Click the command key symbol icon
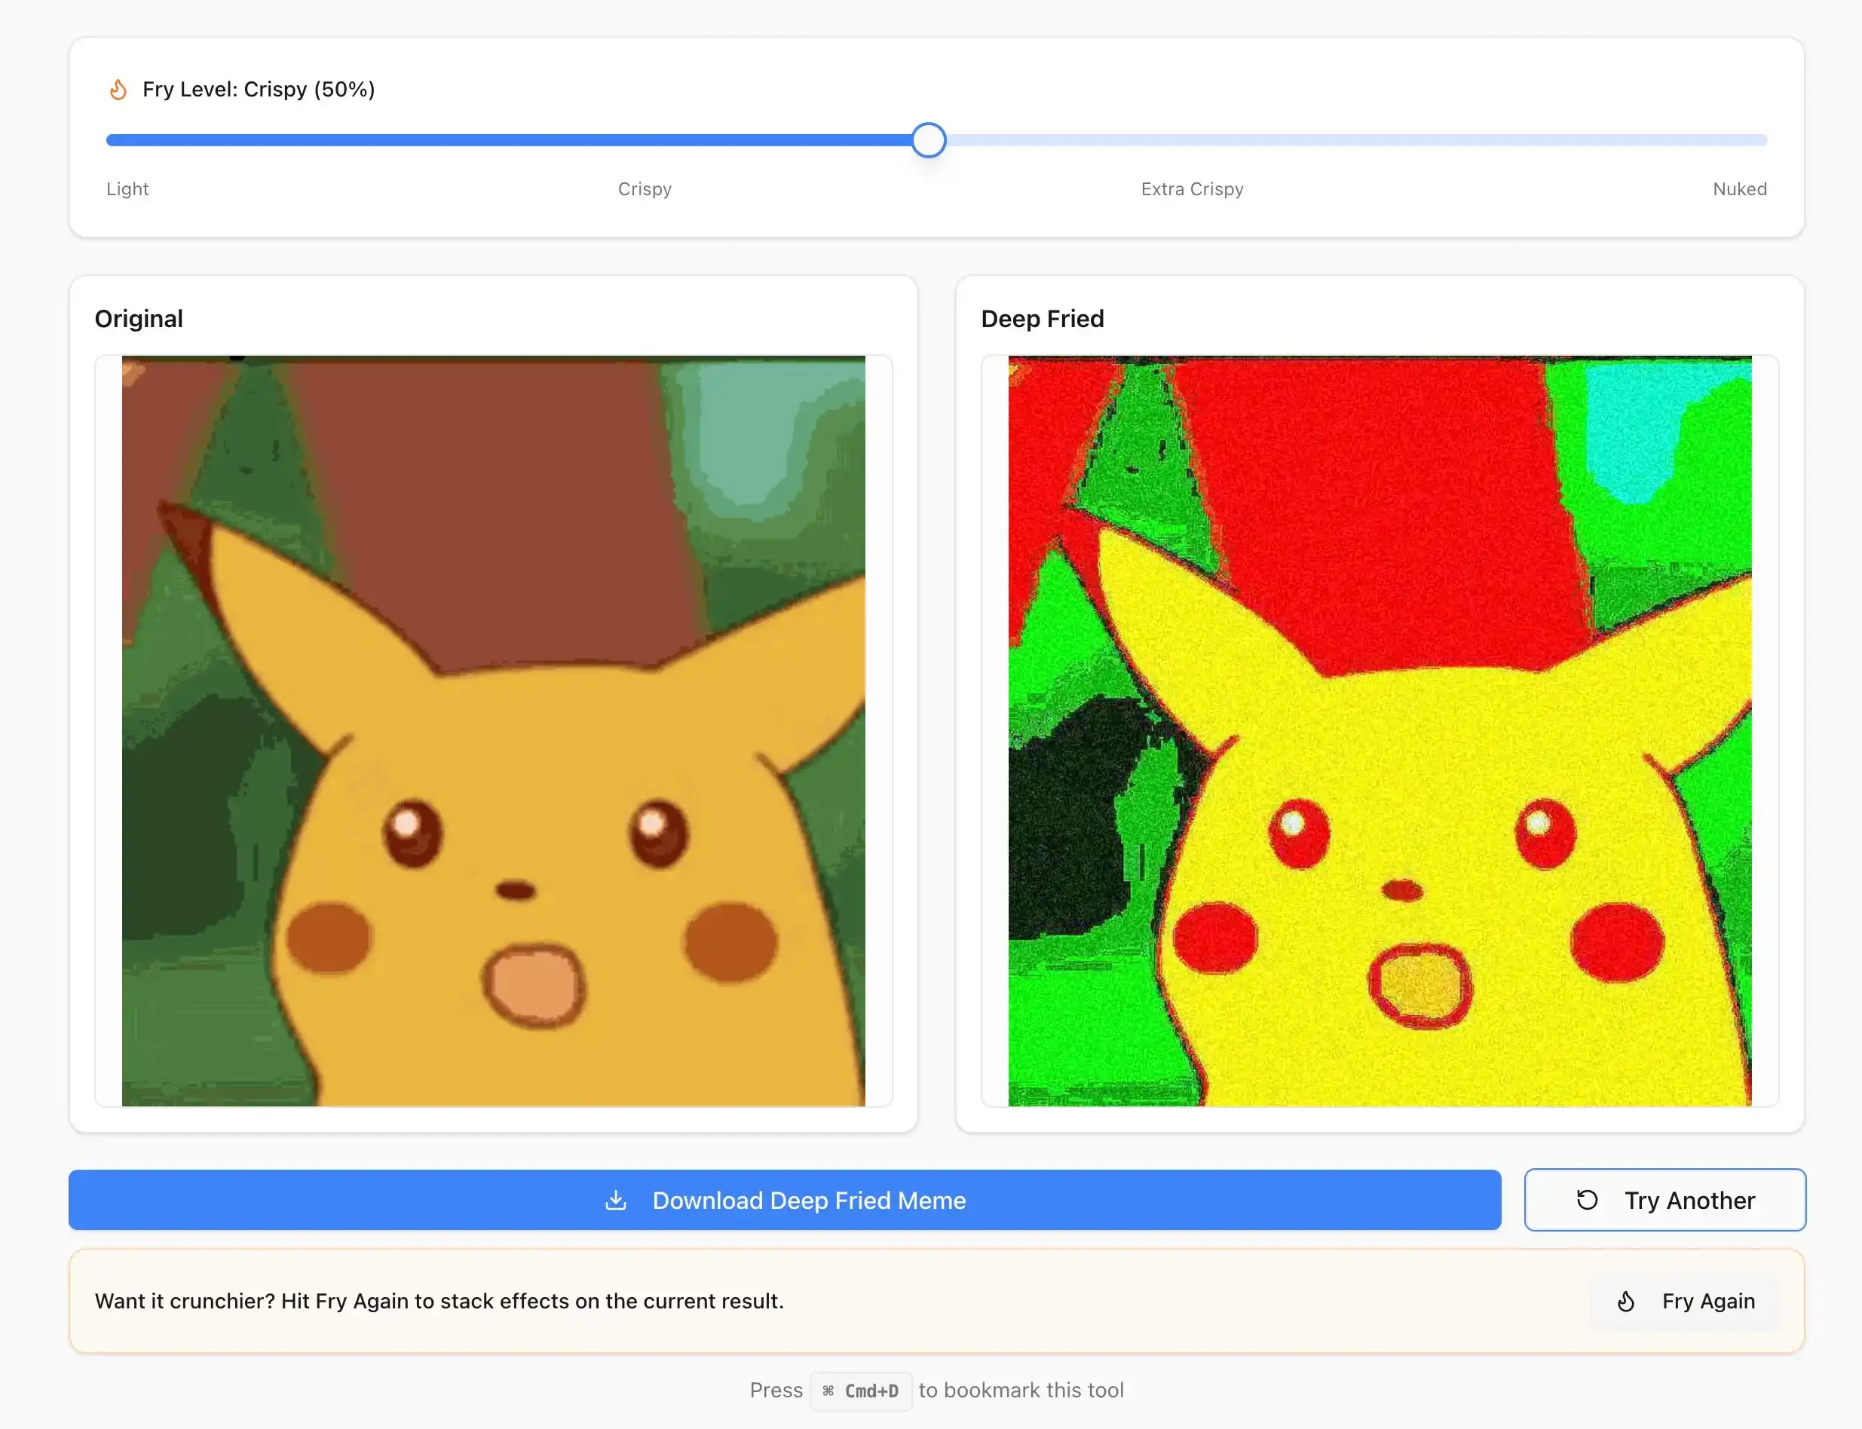The height and width of the screenshot is (1429, 1862). (x=828, y=1391)
